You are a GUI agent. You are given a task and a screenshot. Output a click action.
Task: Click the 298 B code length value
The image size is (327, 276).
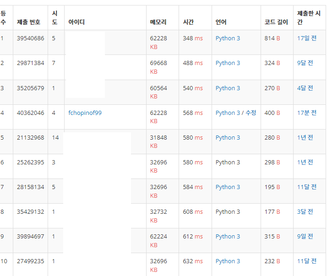point(272,162)
